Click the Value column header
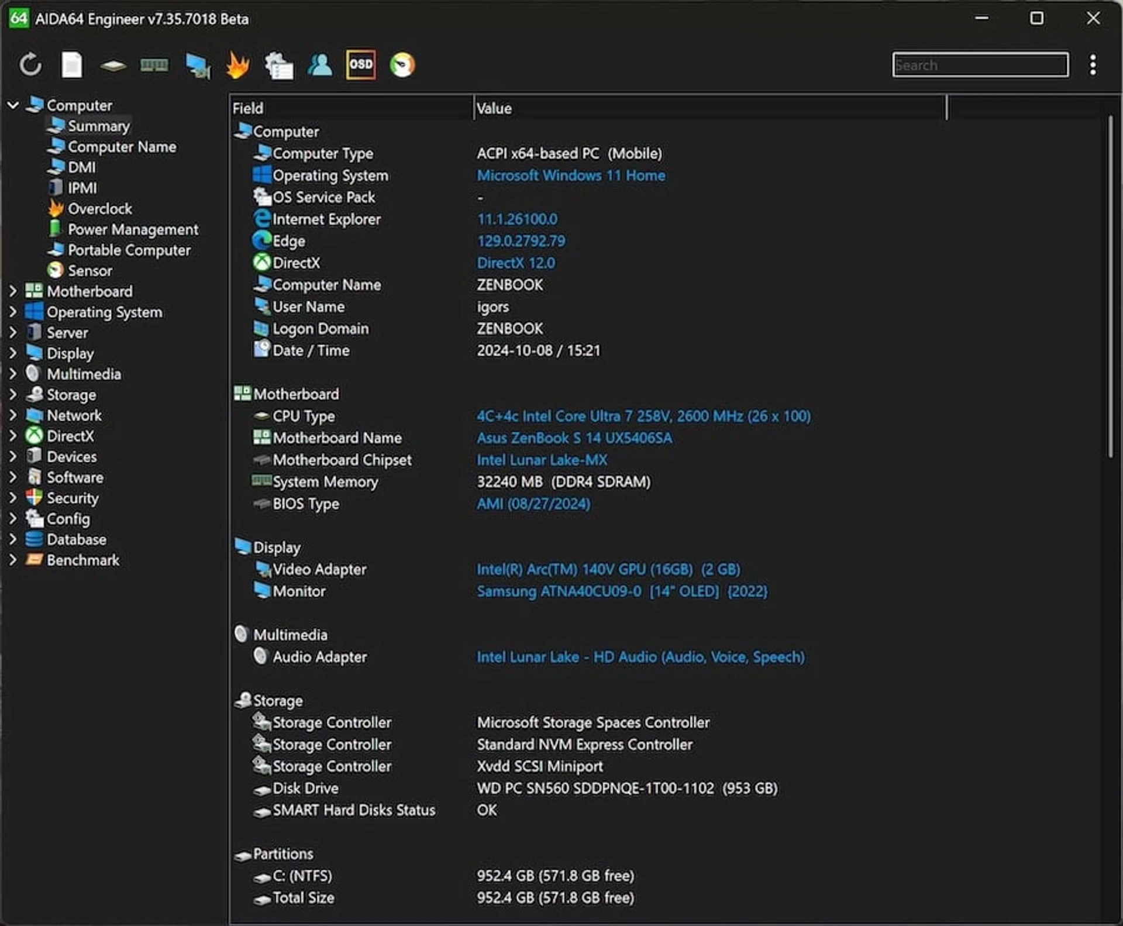Image resolution: width=1123 pixels, height=926 pixels. 709,108
